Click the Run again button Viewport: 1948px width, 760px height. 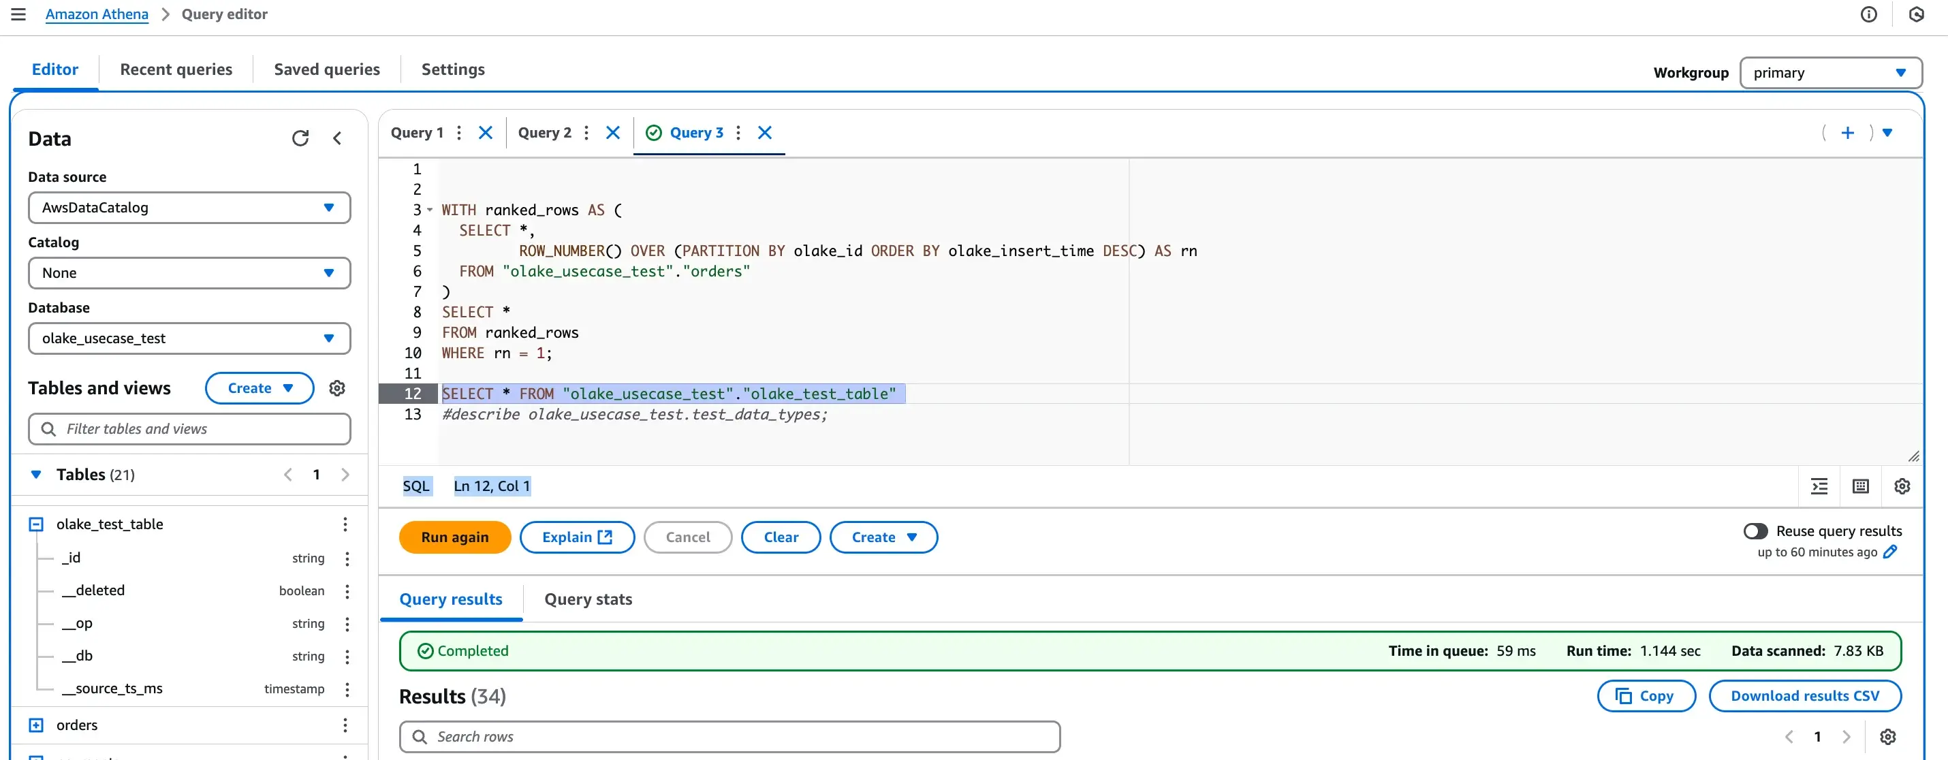click(x=454, y=537)
